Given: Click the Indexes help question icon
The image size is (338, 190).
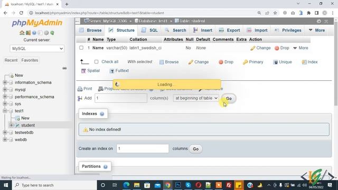Looking at the screenshot, I should (x=102, y=114).
